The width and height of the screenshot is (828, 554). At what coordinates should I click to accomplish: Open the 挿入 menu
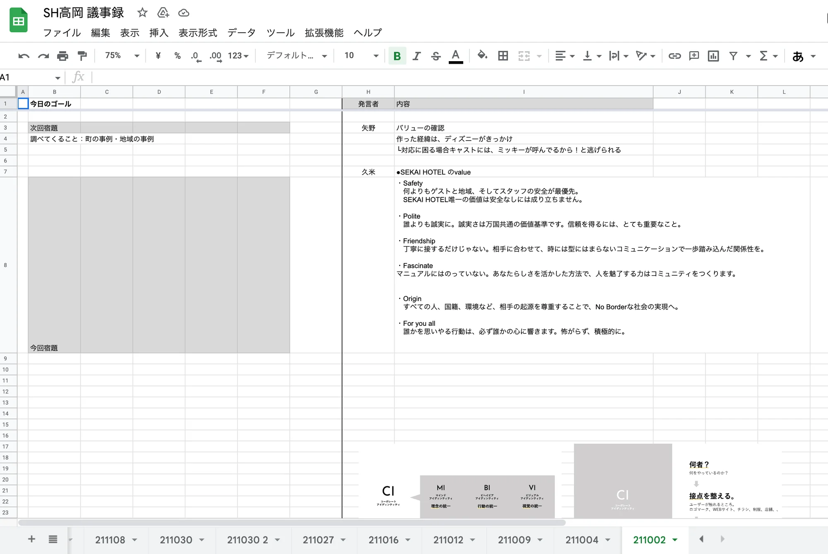(159, 33)
